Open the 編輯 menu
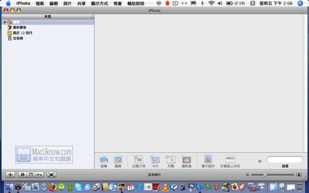The width and height of the screenshot is (309, 193). [x=53, y=4]
